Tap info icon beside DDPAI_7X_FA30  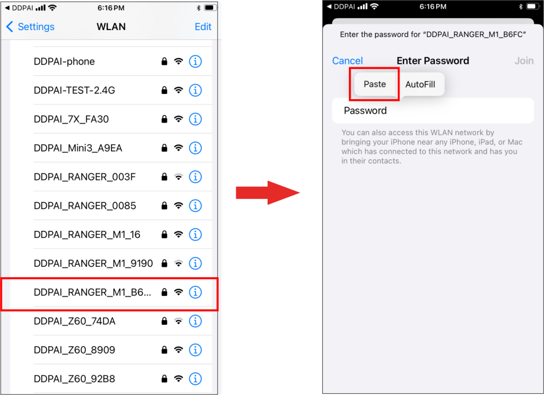click(x=195, y=119)
